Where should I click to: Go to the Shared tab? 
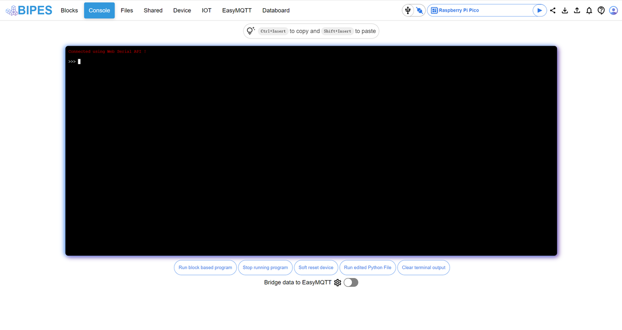(153, 10)
